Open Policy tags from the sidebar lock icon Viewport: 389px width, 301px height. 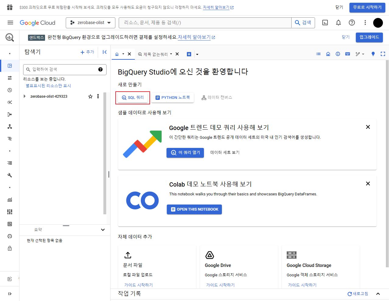pos(10,248)
